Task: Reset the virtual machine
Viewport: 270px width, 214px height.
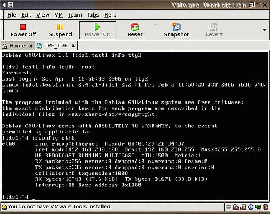Action: (135, 30)
